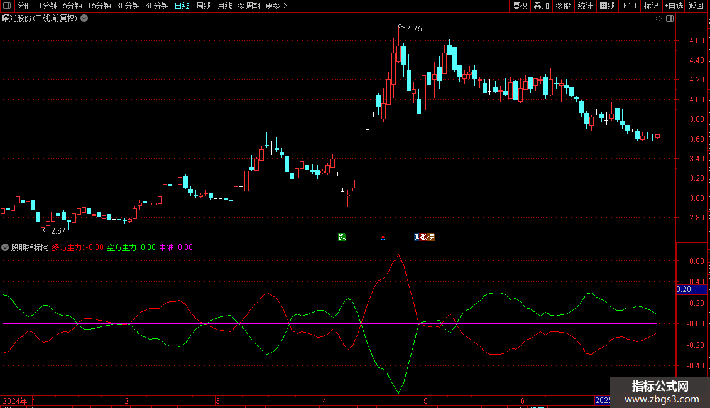Select the 60分钟 period tab

point(156,6)
